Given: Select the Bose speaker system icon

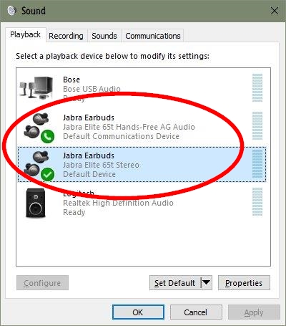Looking at the screenshot, I should [x=36, y=87].
